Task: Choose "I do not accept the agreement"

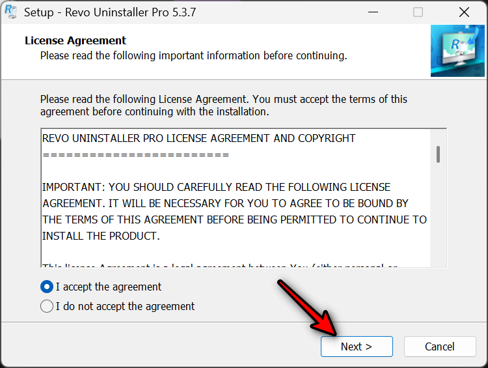Action: tap(47, 306)
